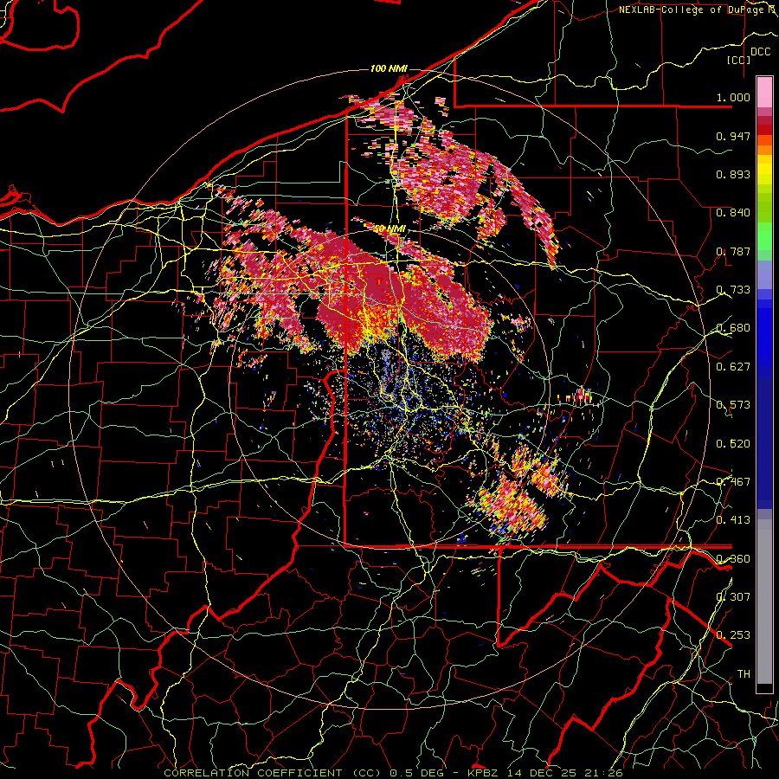Select the 0.360 scale value
779x779 pixels.
click(733, 558)
